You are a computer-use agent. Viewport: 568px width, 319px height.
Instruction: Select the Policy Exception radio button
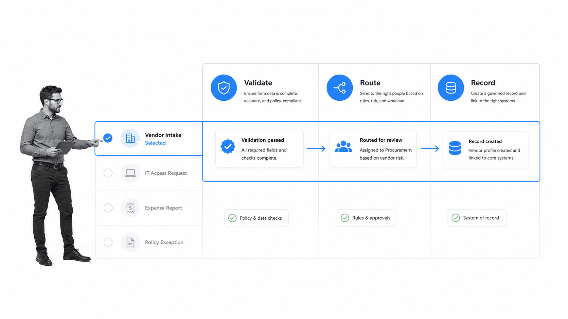coord(108,242)
